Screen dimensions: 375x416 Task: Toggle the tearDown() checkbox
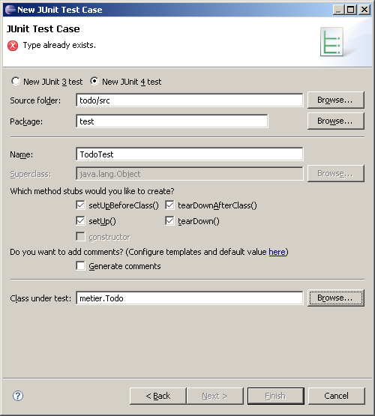pos(169,220)
